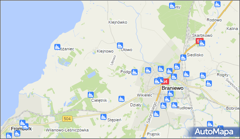Click the Rodowo label
The height and width of the screenshot is (139, 240).
click(214, 20)
